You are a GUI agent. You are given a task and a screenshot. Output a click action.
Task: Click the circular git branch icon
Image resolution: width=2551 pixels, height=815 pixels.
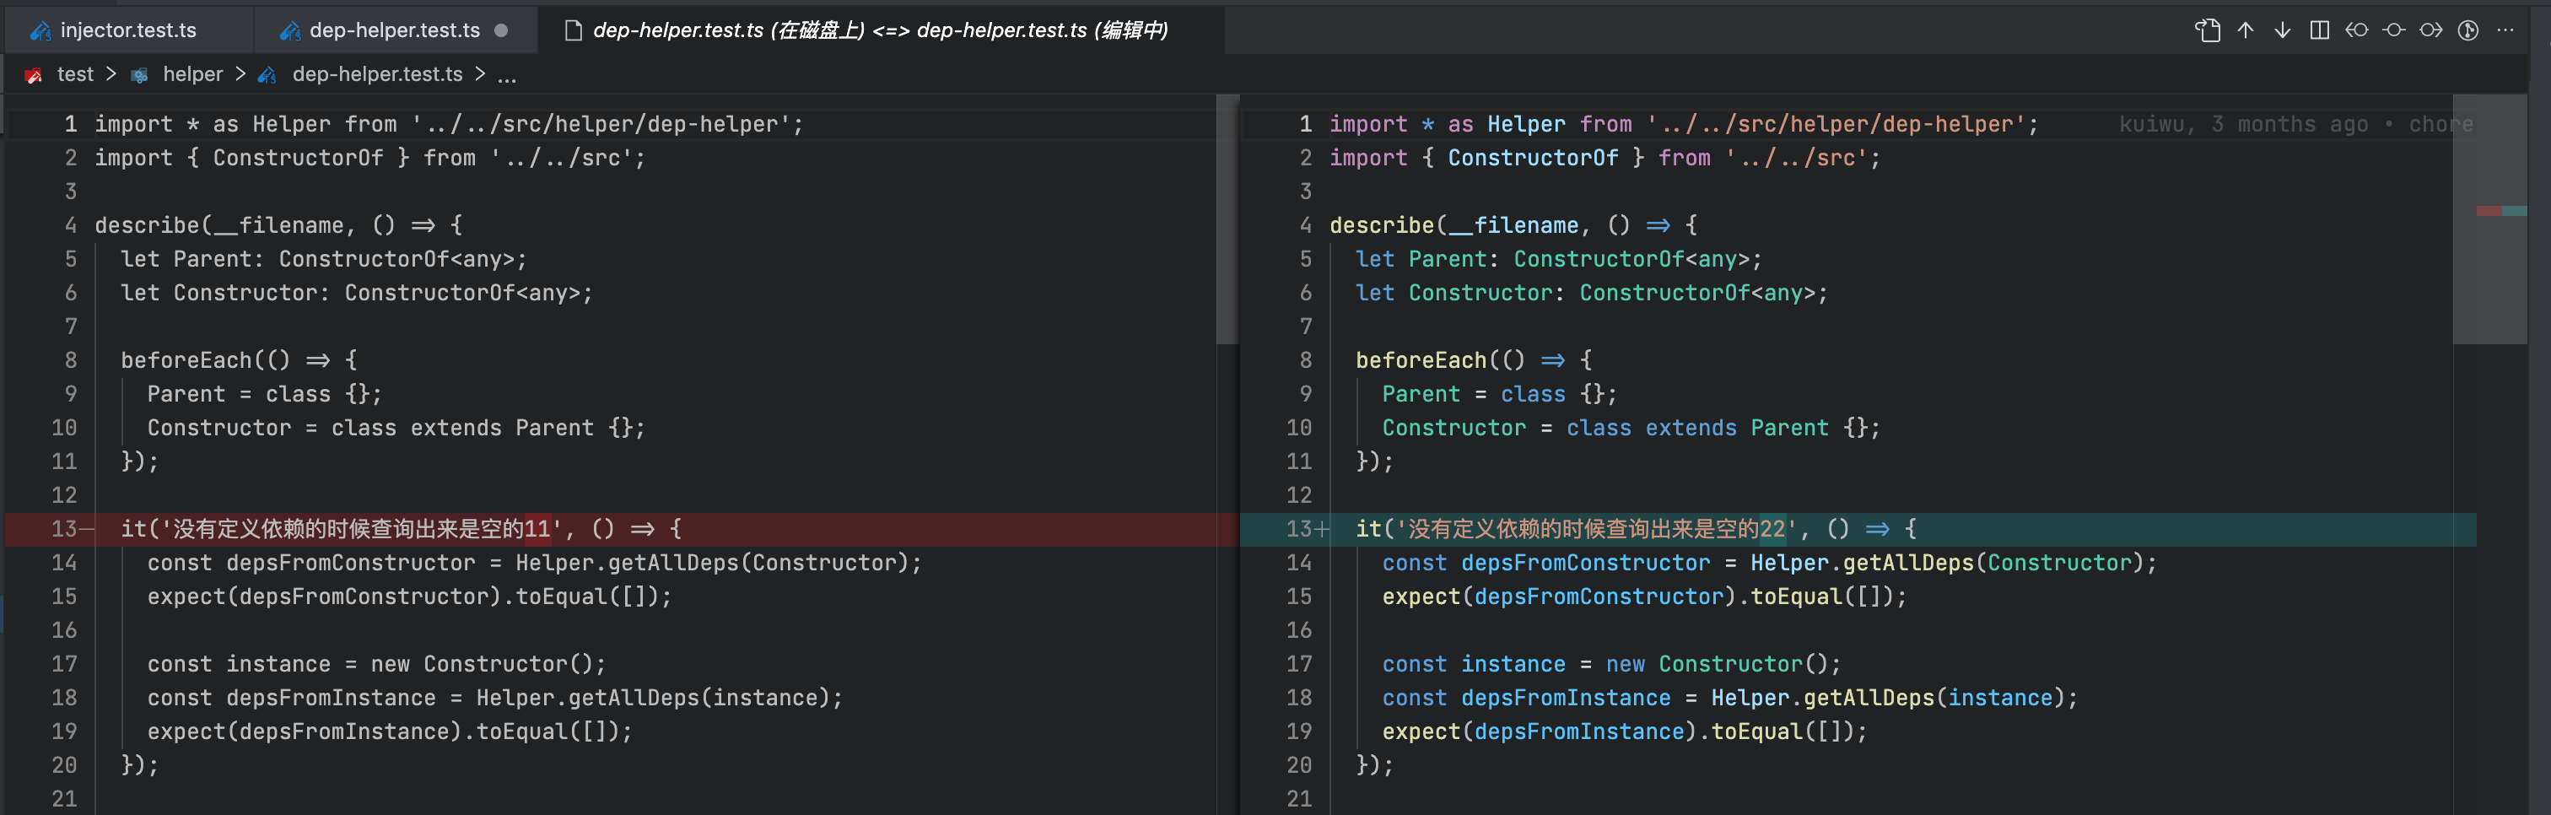click(x=2467, y=30)
